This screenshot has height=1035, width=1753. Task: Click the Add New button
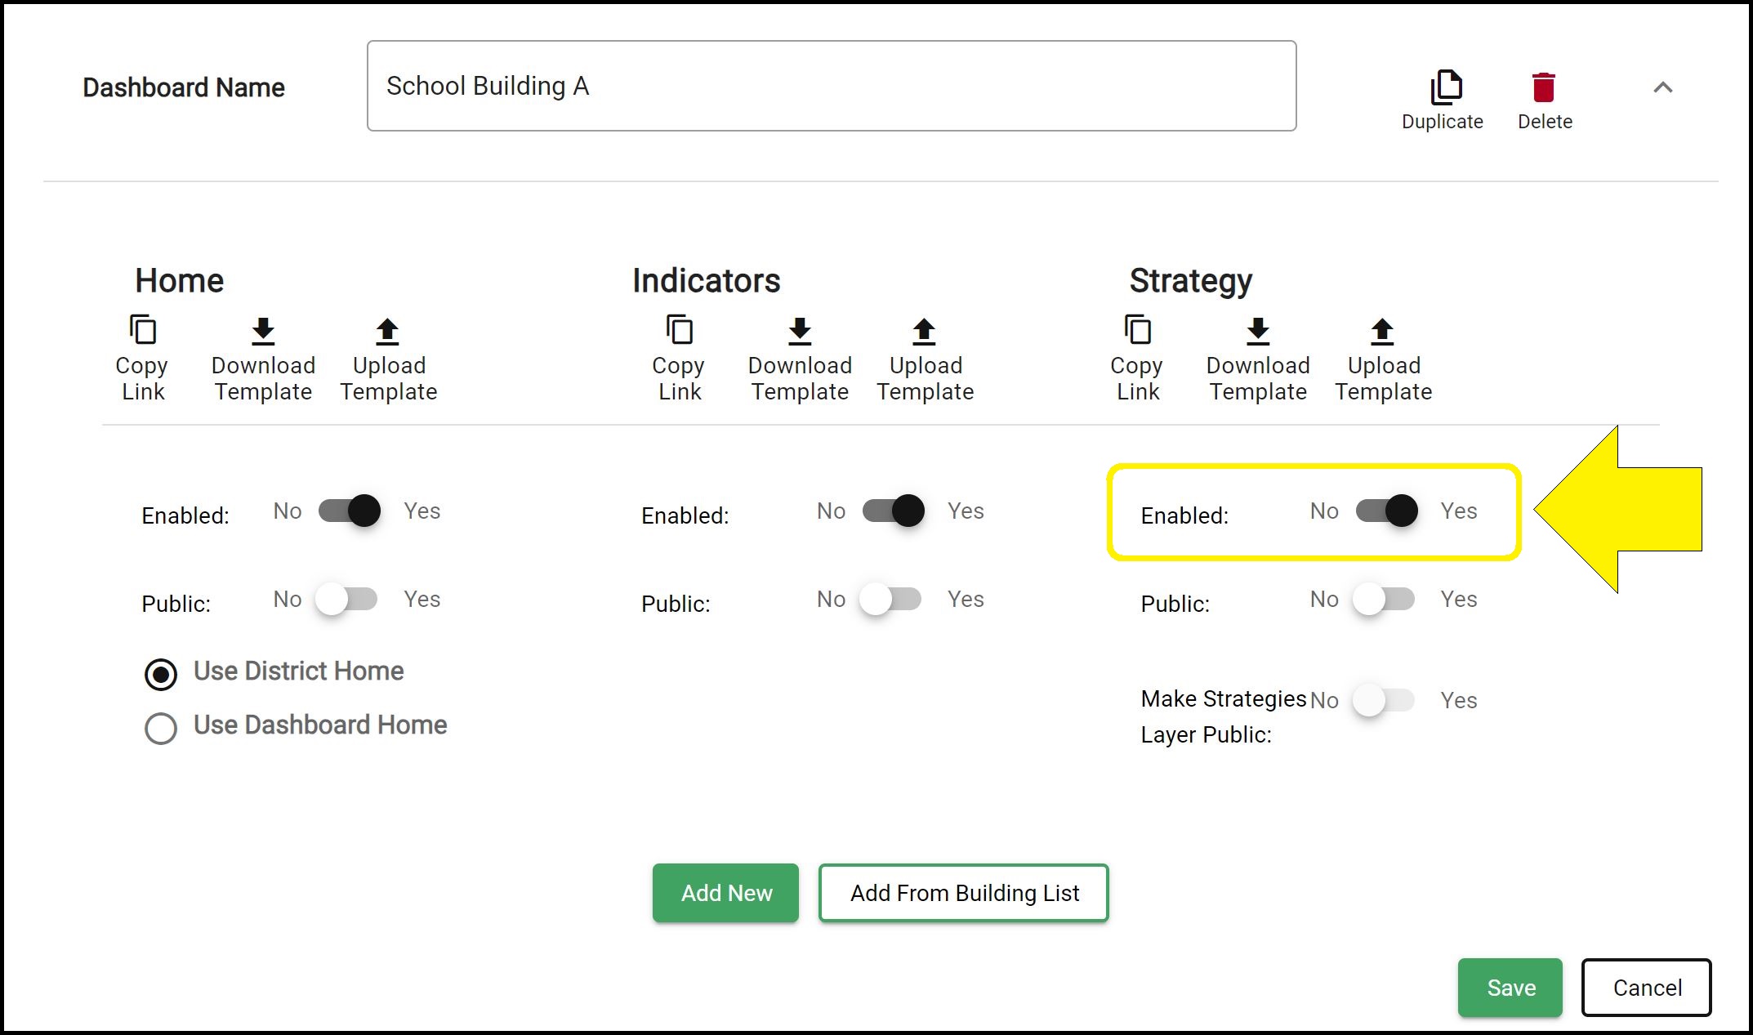(x=725, y=893)
